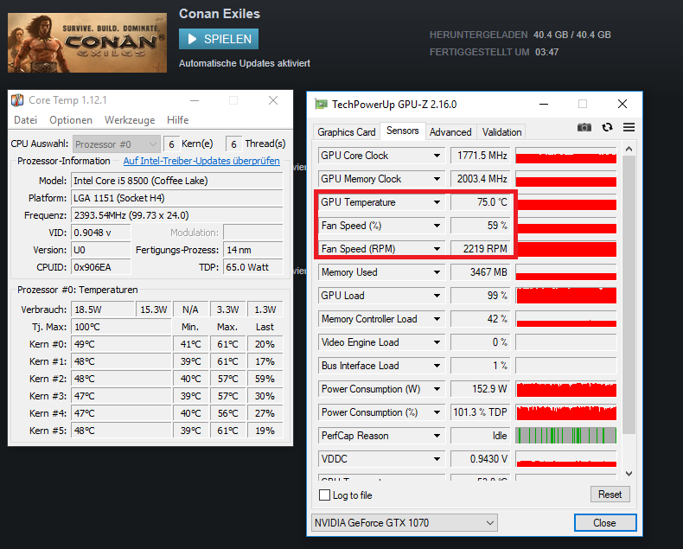The height and width of the screenshot is (549, 683).
Task: Open the PerfCap Reason dropdown
Action: click(x=437, y=436)
